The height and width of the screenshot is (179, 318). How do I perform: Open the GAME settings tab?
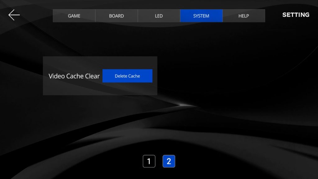coord(74,16)
